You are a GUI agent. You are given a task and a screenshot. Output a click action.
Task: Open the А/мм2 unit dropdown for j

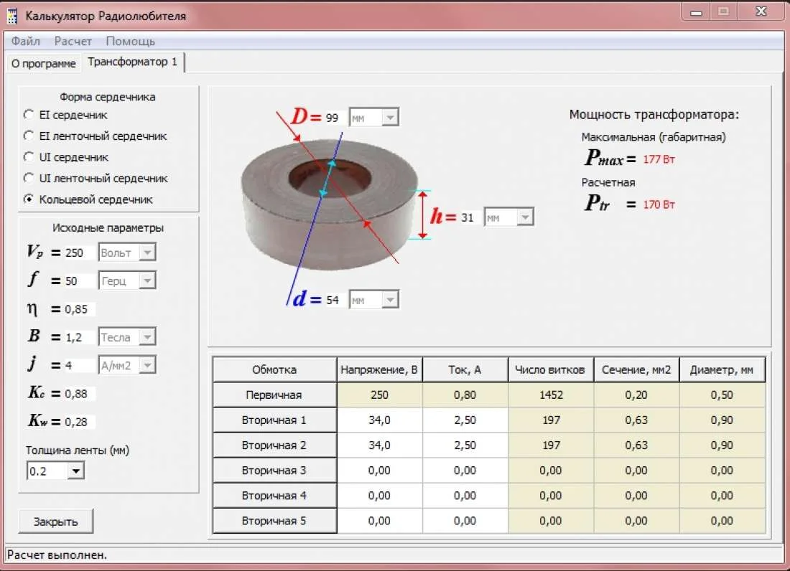[127, 365]
